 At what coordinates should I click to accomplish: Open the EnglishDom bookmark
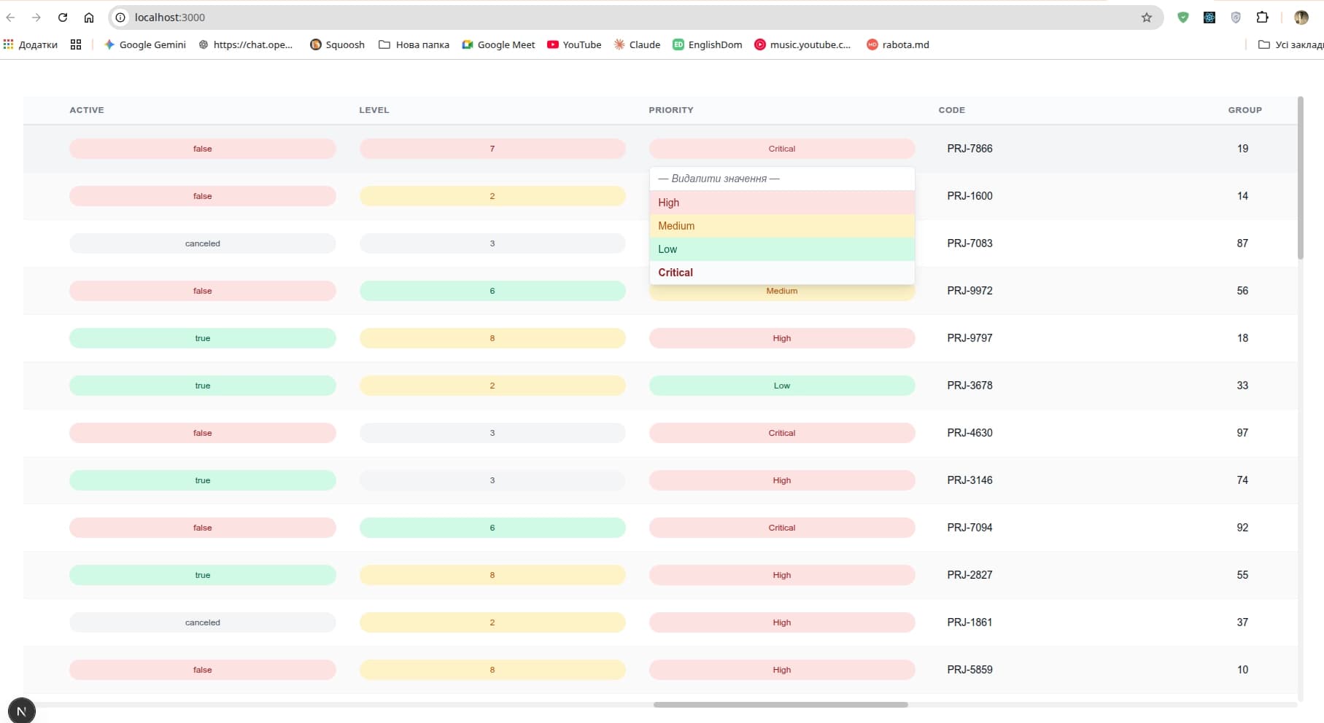pos(708,44)
